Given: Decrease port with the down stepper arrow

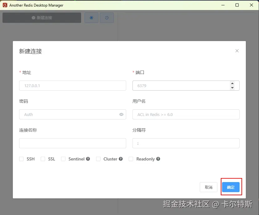Looking at the screenshot, I should [232, 88].
